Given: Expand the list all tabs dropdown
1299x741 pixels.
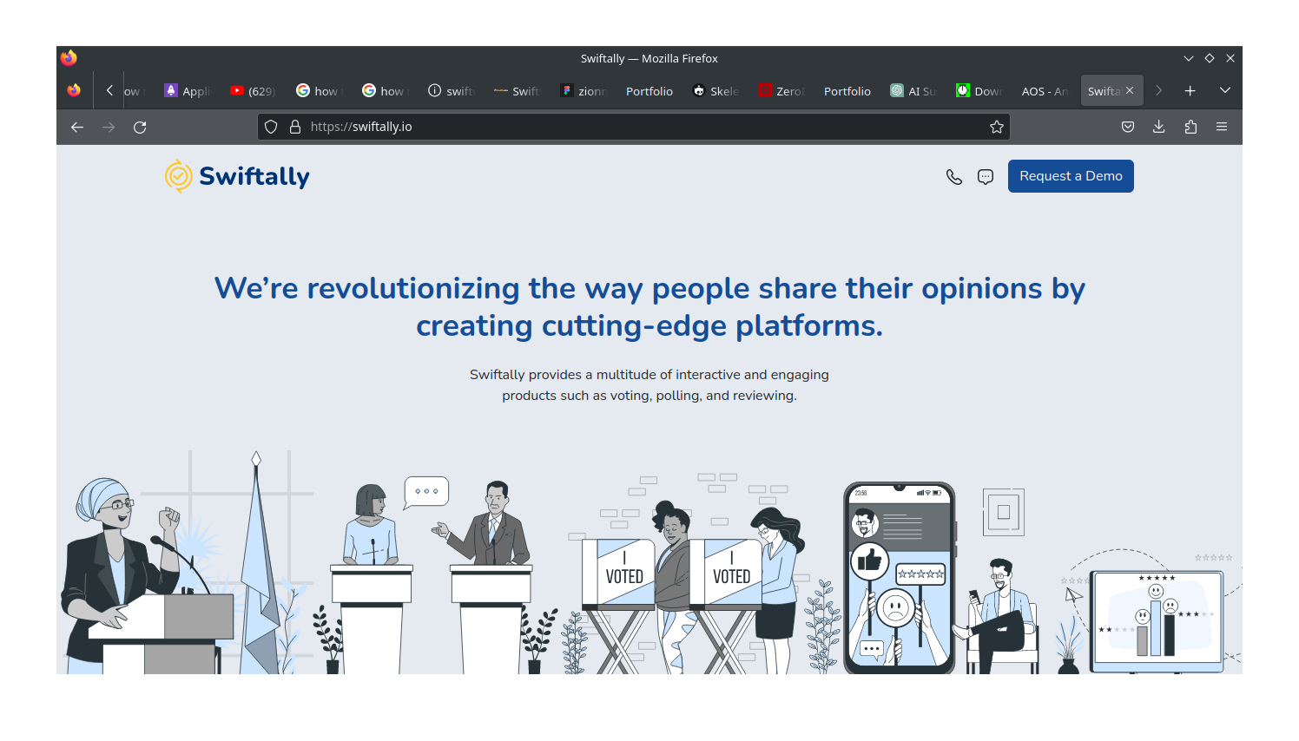Looking at the screenshot, I should coord(1224,90).
